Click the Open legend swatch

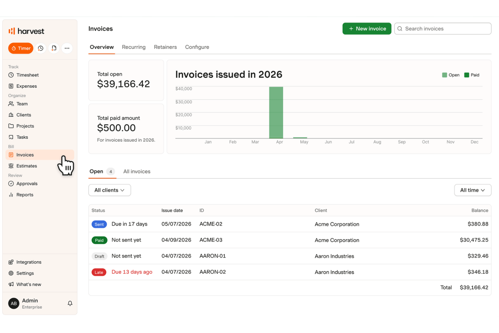pos(444,75)
